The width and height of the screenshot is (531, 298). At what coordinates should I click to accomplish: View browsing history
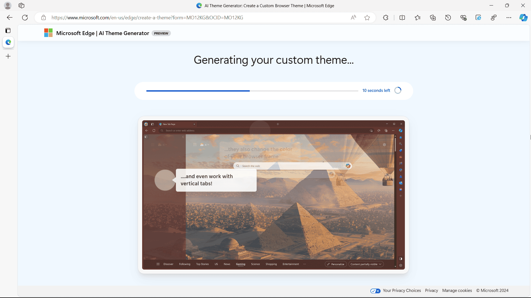click(448, 17)
